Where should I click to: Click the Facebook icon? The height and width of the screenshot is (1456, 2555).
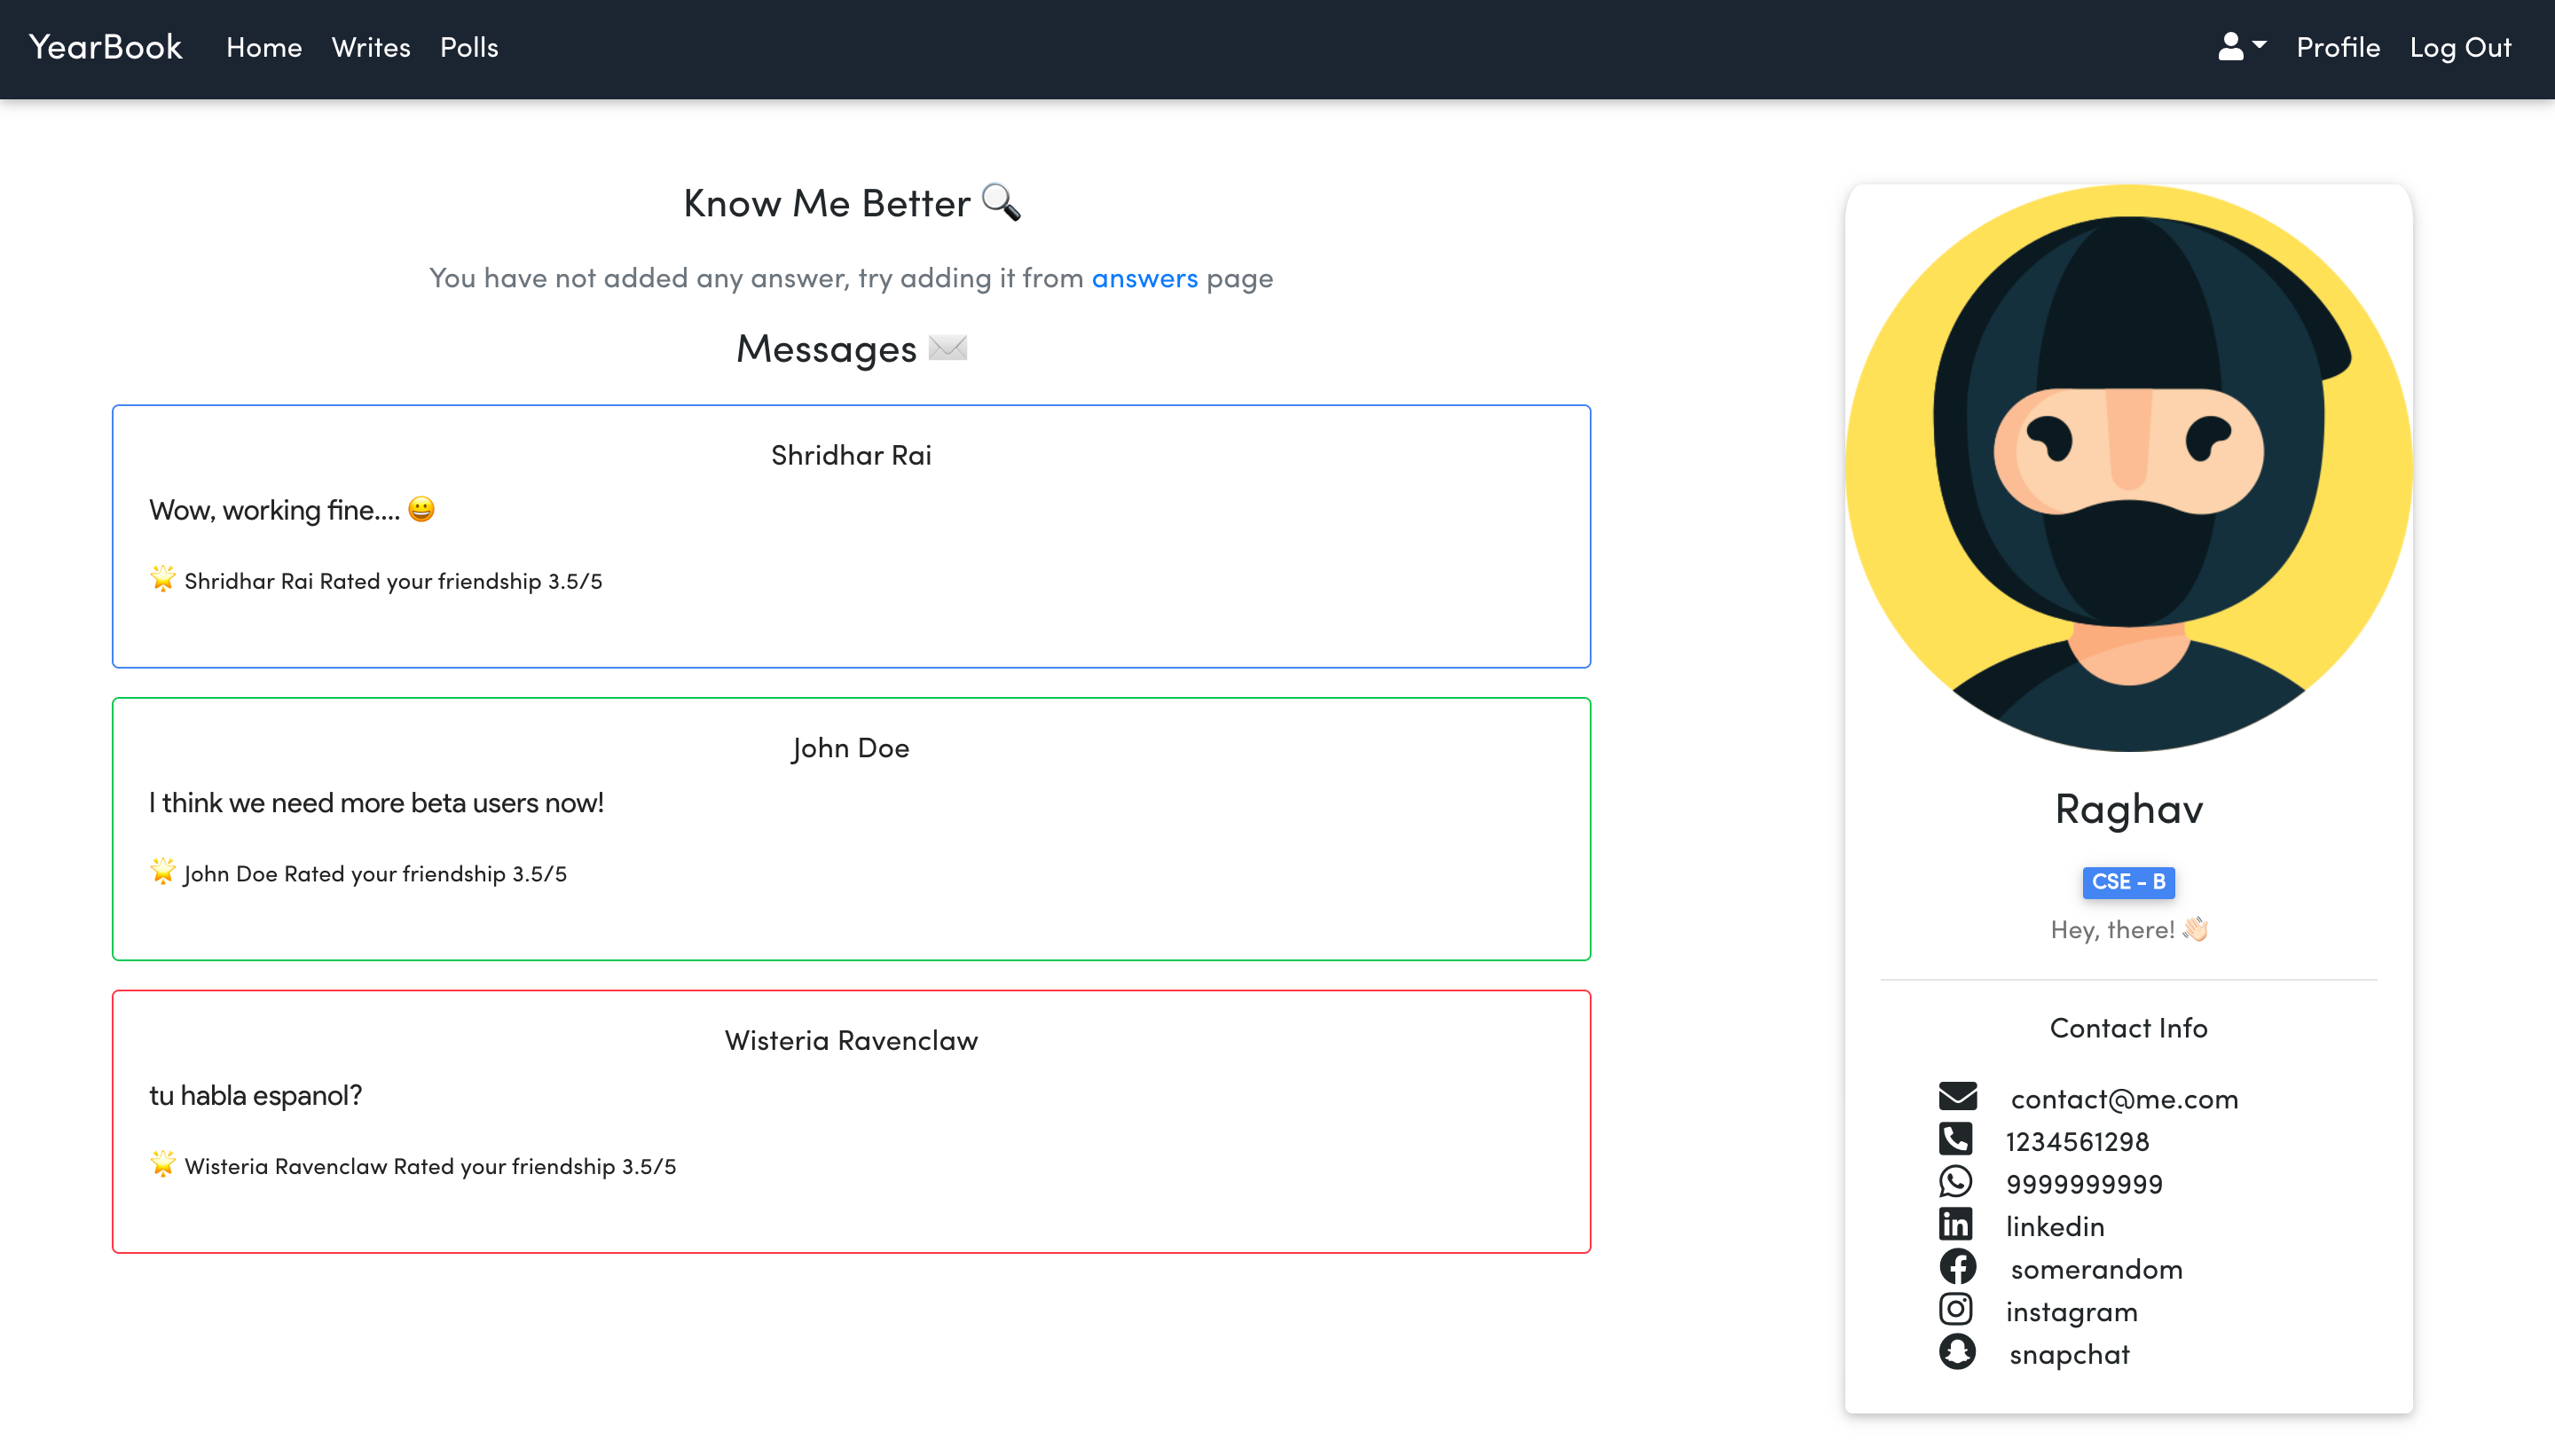[1957, 1267]
